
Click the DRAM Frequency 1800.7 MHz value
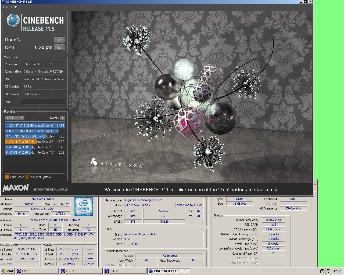(273, 220)
